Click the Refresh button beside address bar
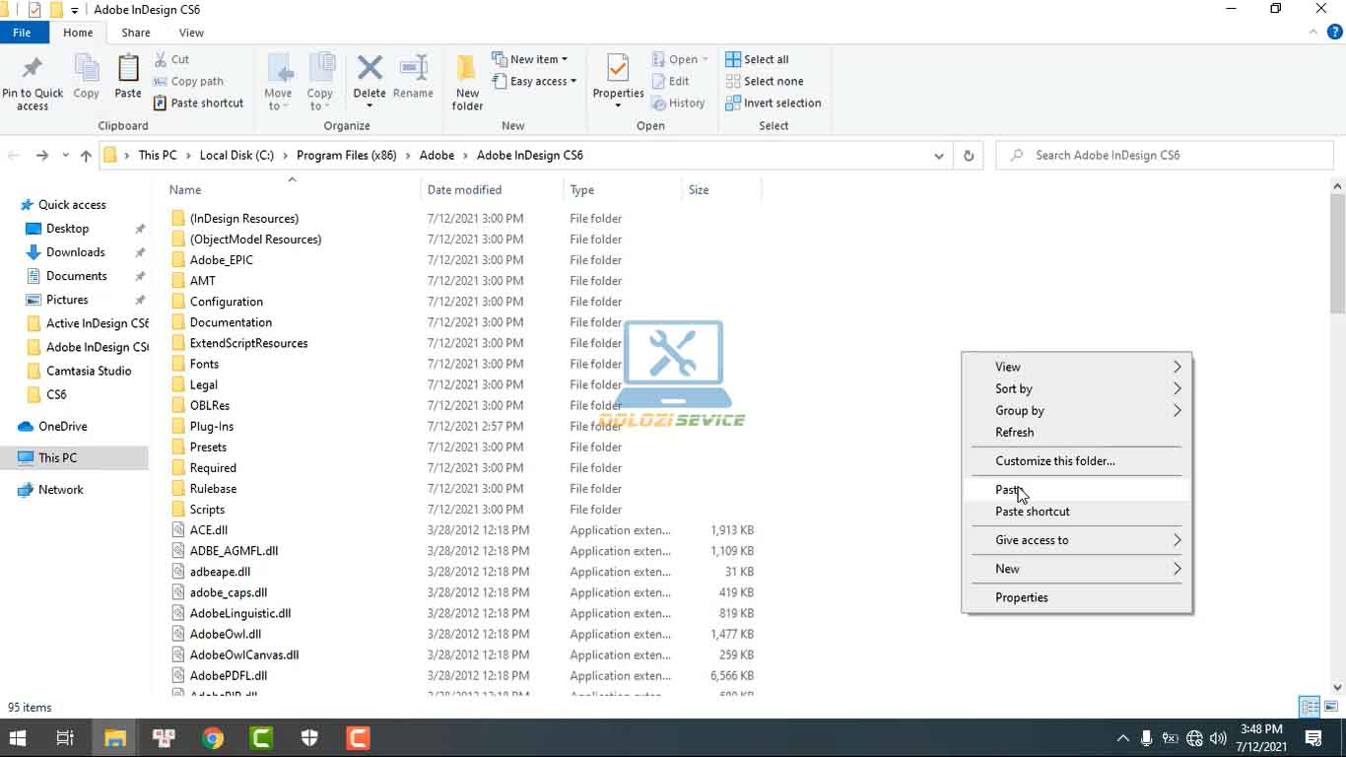This screenshot has height=757, width=1346. pos(969,156)
